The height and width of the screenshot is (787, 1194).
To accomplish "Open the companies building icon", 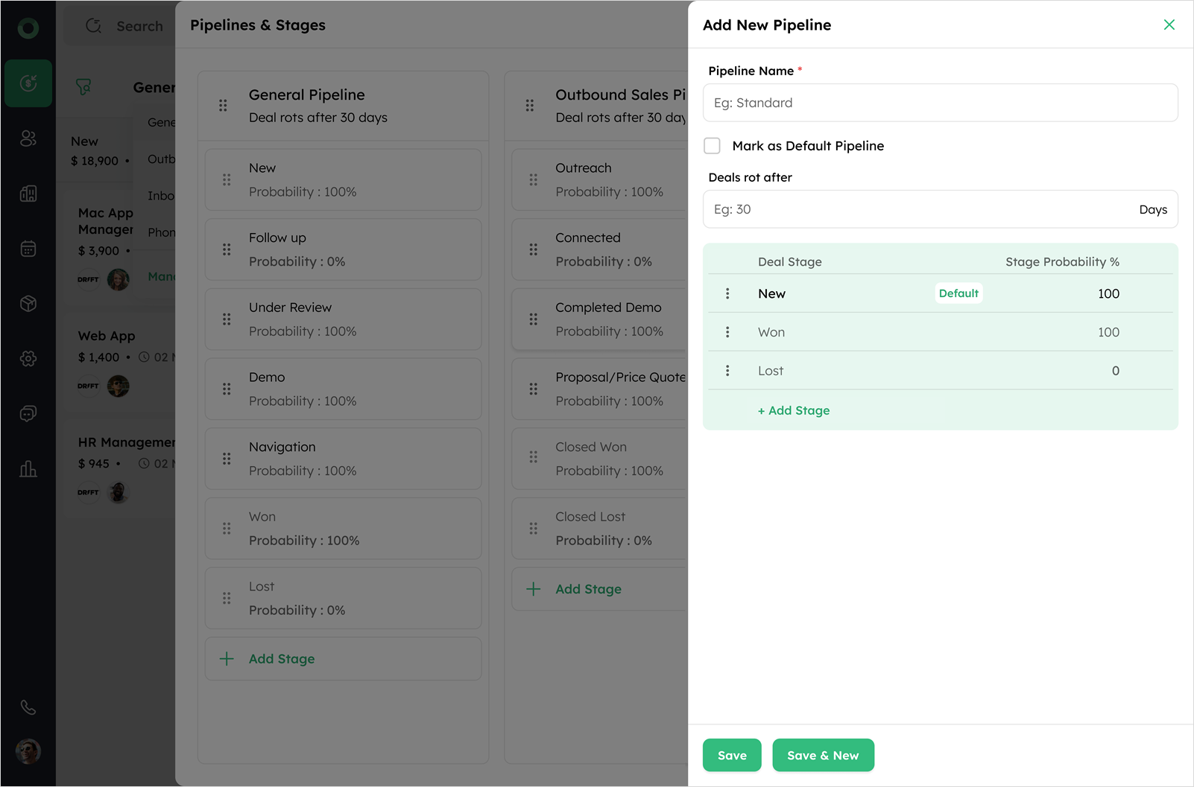I will pyautogui.click(x=28, y=194).
